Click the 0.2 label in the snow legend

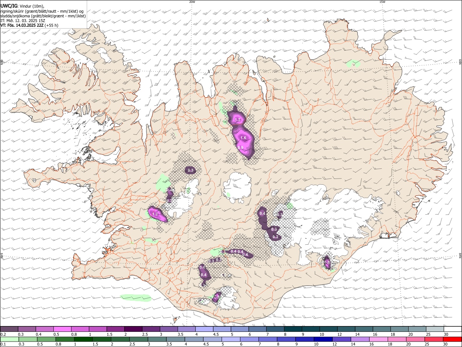3,334
